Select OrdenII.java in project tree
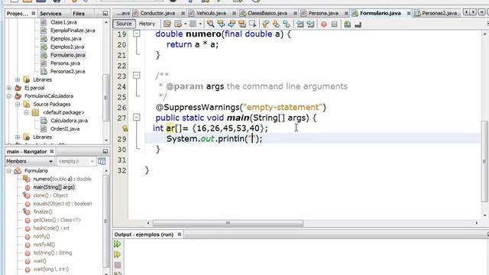 click(65, 129)
